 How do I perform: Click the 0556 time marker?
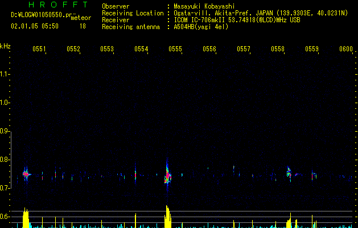click(209, 48)
